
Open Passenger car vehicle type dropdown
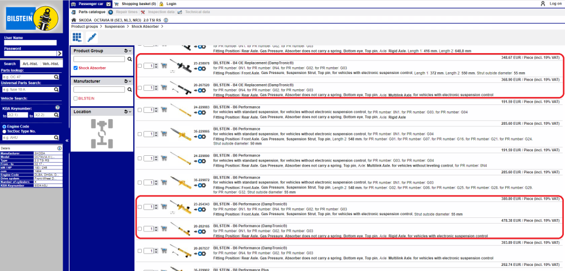click(108, 4)
